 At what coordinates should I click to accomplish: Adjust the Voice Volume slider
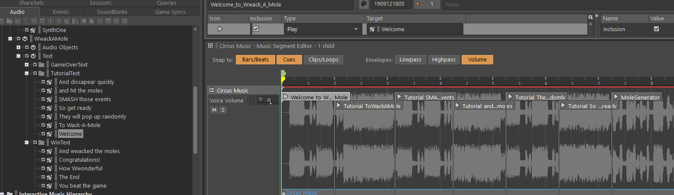tap(267, 100)
